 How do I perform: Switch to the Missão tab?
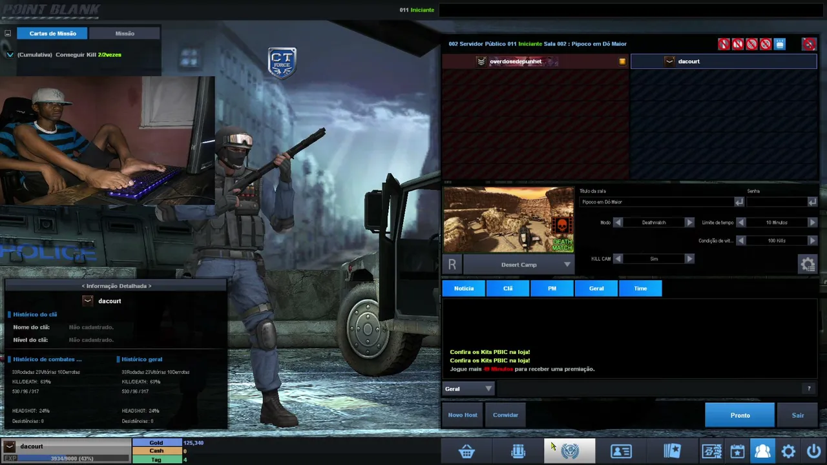tap(125, 33)
